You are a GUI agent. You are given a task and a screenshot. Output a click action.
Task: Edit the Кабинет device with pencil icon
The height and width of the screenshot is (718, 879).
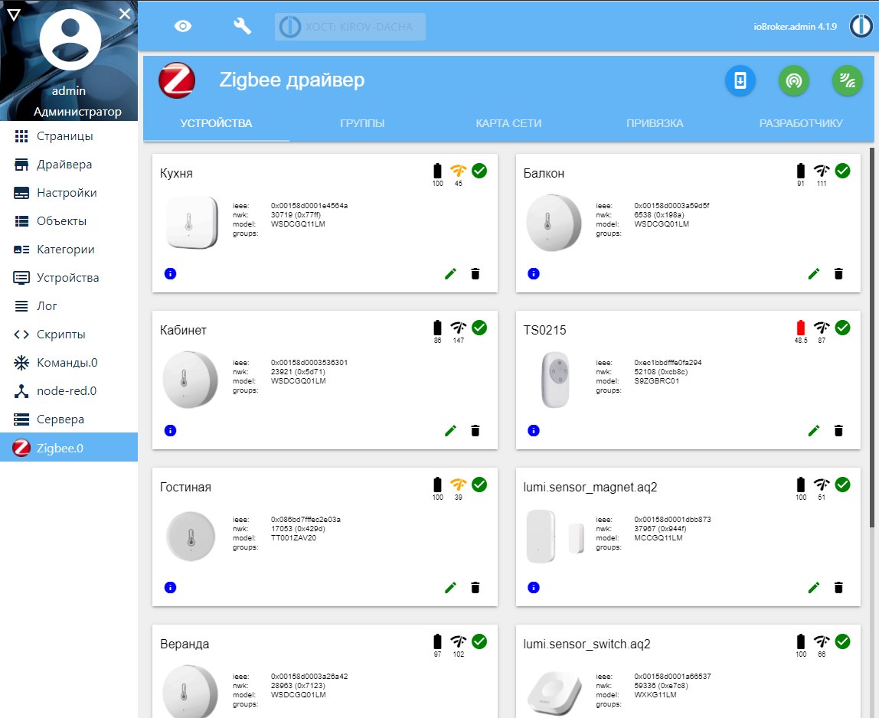click(451, 430)
